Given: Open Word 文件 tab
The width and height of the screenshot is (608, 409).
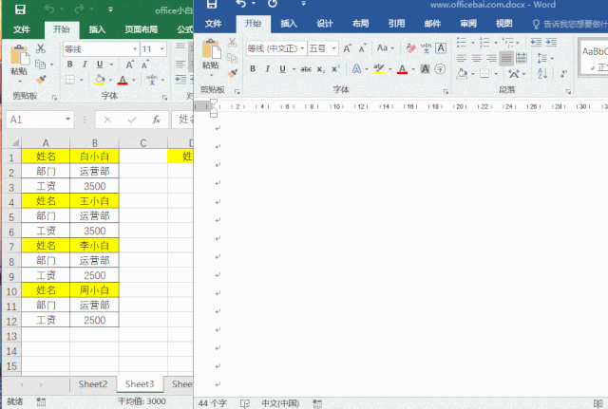Looking at the screenshot, I should point(213,24).
